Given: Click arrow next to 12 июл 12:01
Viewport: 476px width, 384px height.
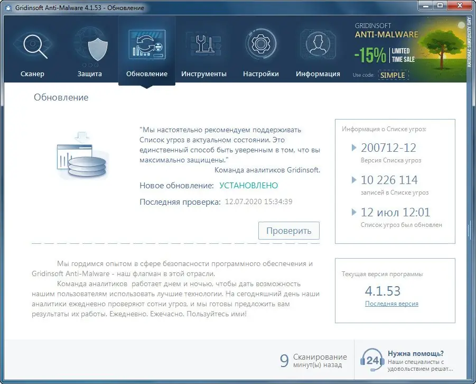Looking at the screenshot, I should (353, 212).
